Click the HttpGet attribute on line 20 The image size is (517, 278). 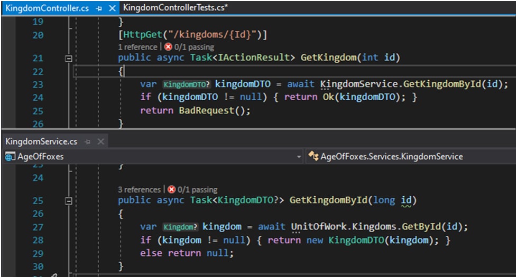coord(142,34)
